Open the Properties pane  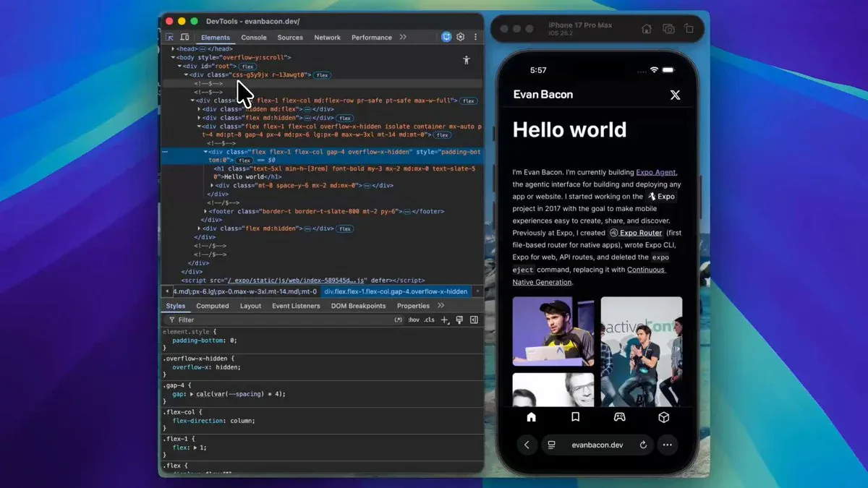[413, 306]
